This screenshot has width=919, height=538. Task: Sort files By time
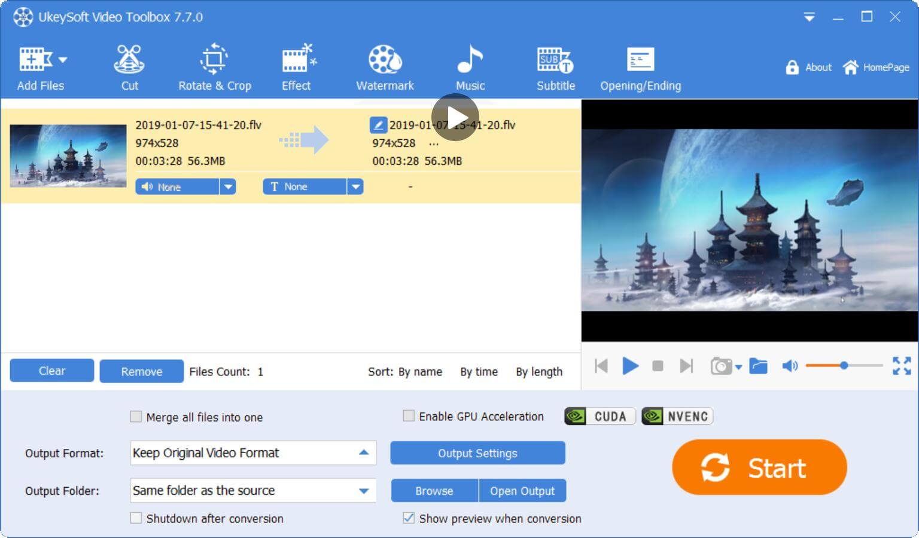point(479,372)
